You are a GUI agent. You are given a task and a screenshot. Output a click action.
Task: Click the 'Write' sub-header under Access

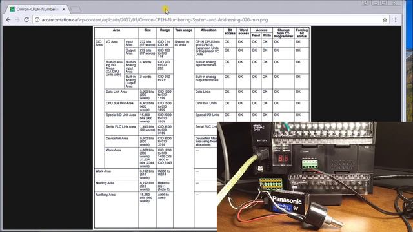click(x=267, y=35)
